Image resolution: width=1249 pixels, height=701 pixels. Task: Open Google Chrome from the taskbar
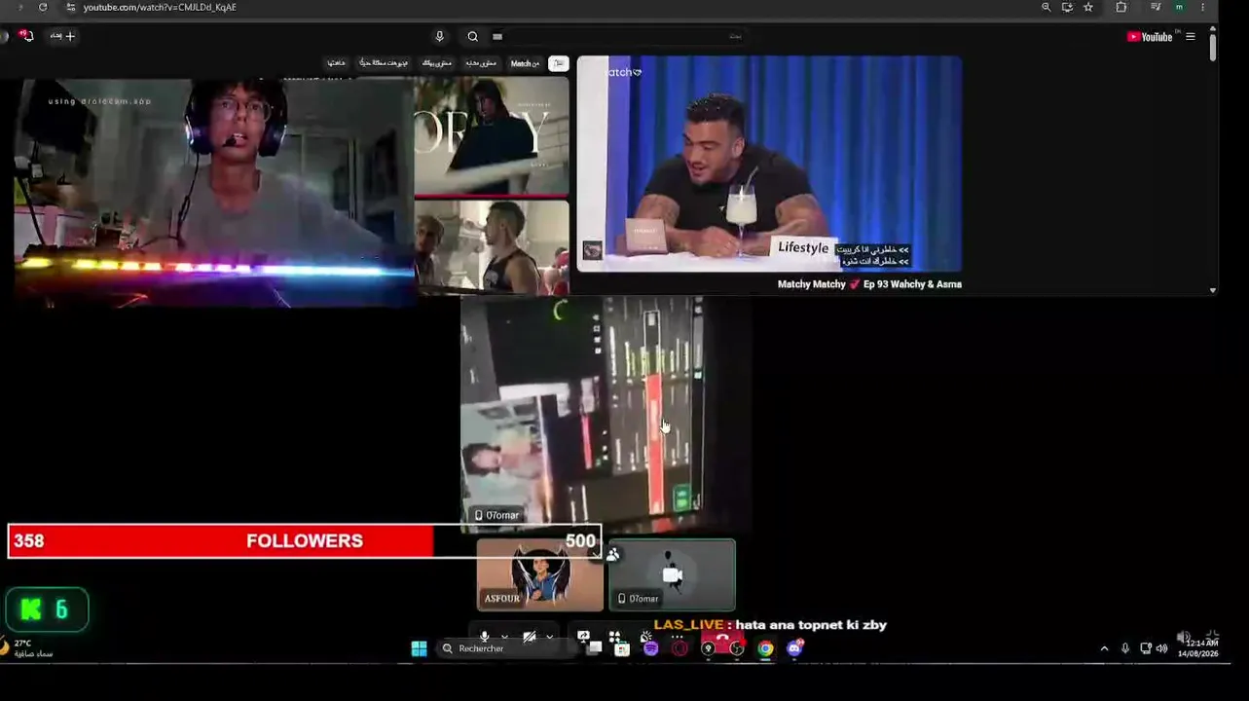point(766,648)
